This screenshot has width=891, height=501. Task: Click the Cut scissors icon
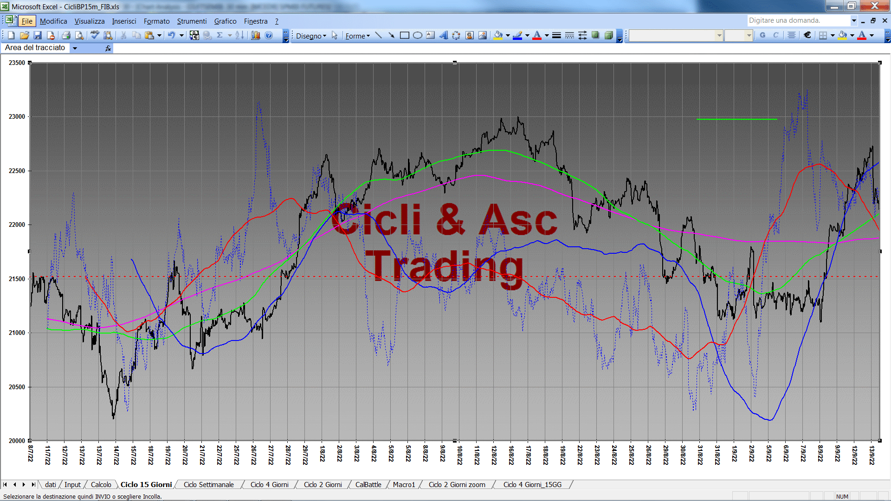point(123,35)
